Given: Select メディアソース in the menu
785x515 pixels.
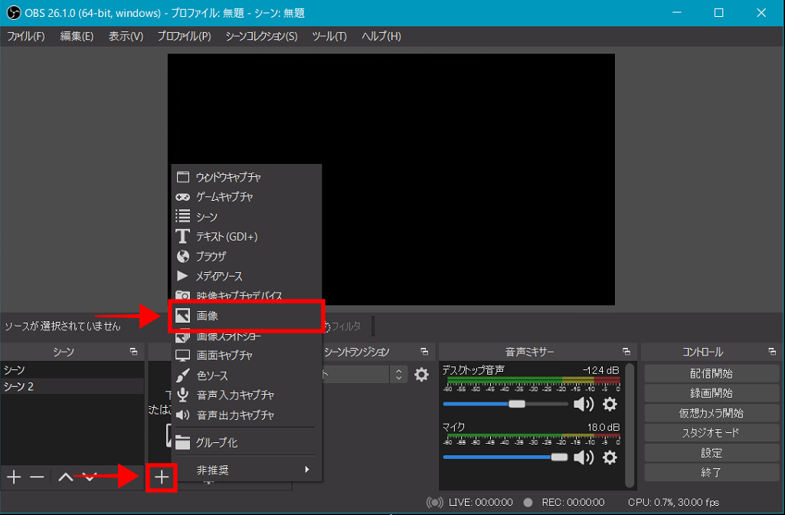Looking at the screenshot, I should pos(247,276).
